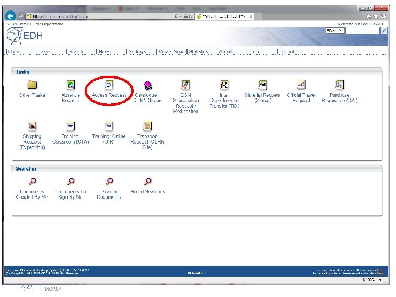Open the Statistics menu item
This screenshot has width=396, height=297.
pos(199,52)
